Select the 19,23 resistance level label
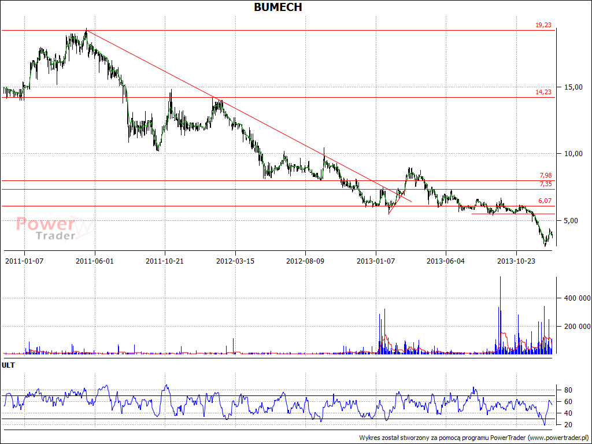This screenshot has width=592, height=444. click(543, 25)
